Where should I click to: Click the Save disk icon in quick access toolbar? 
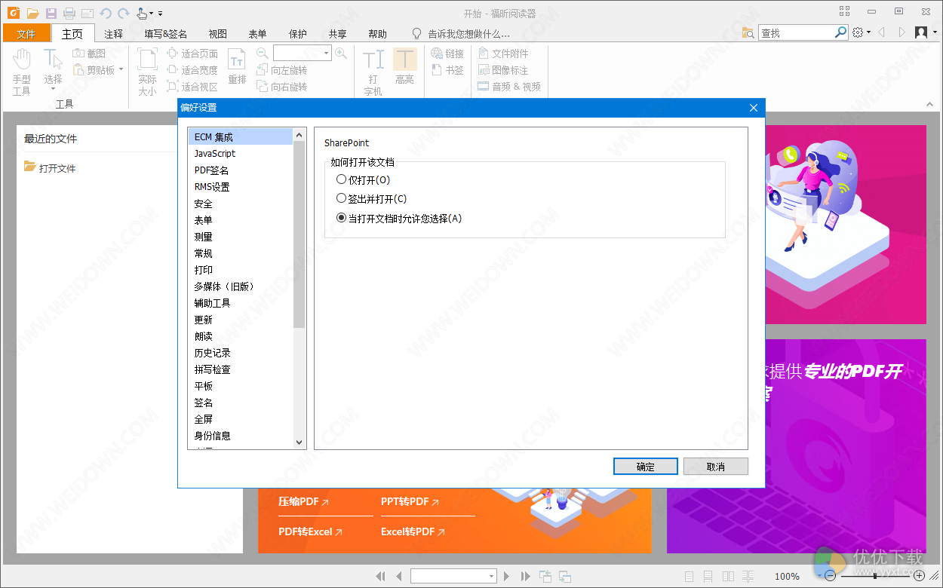click(x=51, y=13)
